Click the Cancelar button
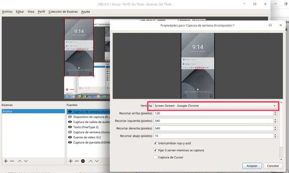The image size is (289, 173). (273, 166)
